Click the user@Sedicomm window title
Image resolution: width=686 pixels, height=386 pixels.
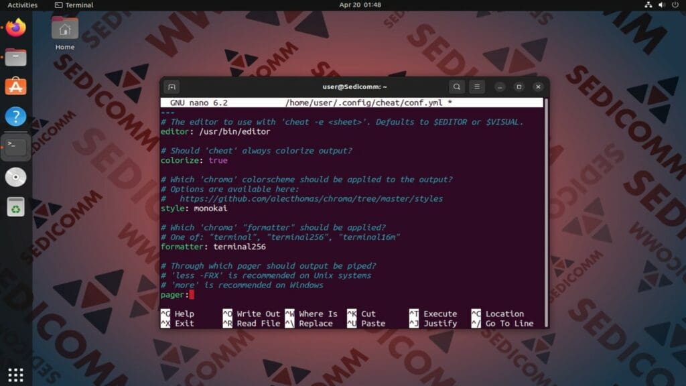coord(354,86)
